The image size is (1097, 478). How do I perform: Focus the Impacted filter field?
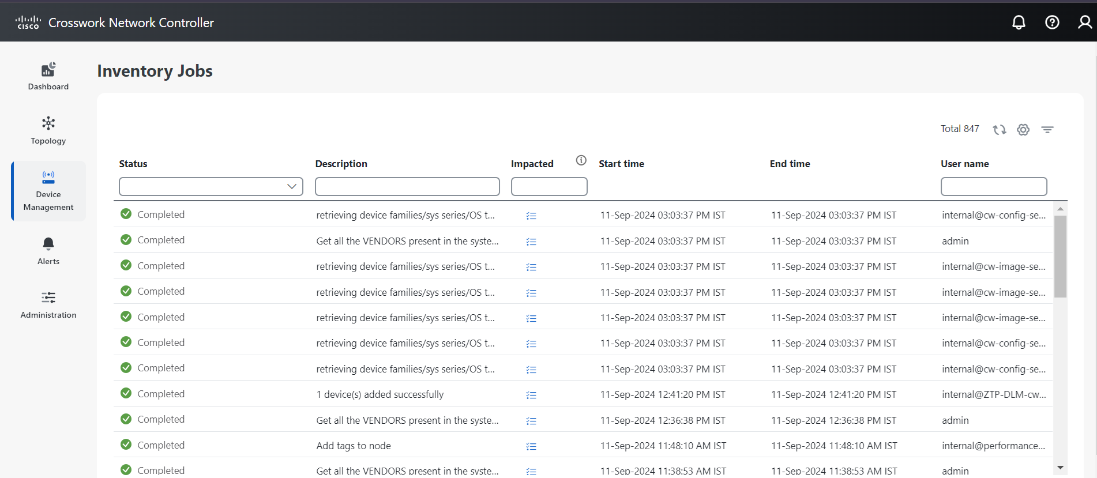tap(549, 186)
